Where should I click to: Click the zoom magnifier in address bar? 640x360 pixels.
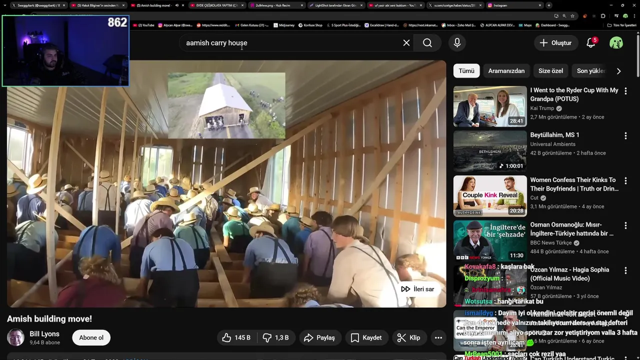(564, 16)
